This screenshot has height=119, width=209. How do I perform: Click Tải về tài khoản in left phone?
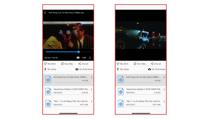[x=84, y=69]
